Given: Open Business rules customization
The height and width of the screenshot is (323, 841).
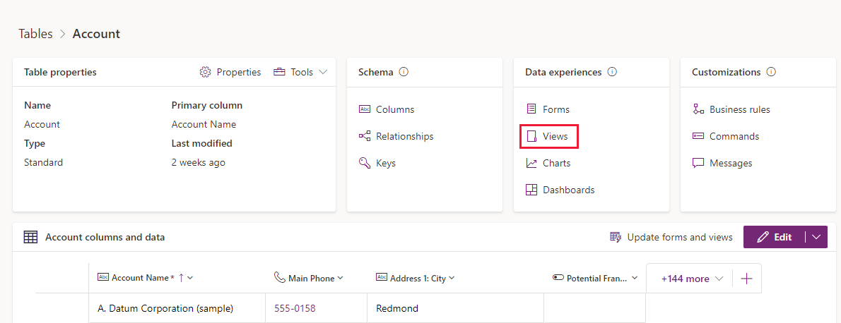Looking at the screenshot, I should point(731,109).
